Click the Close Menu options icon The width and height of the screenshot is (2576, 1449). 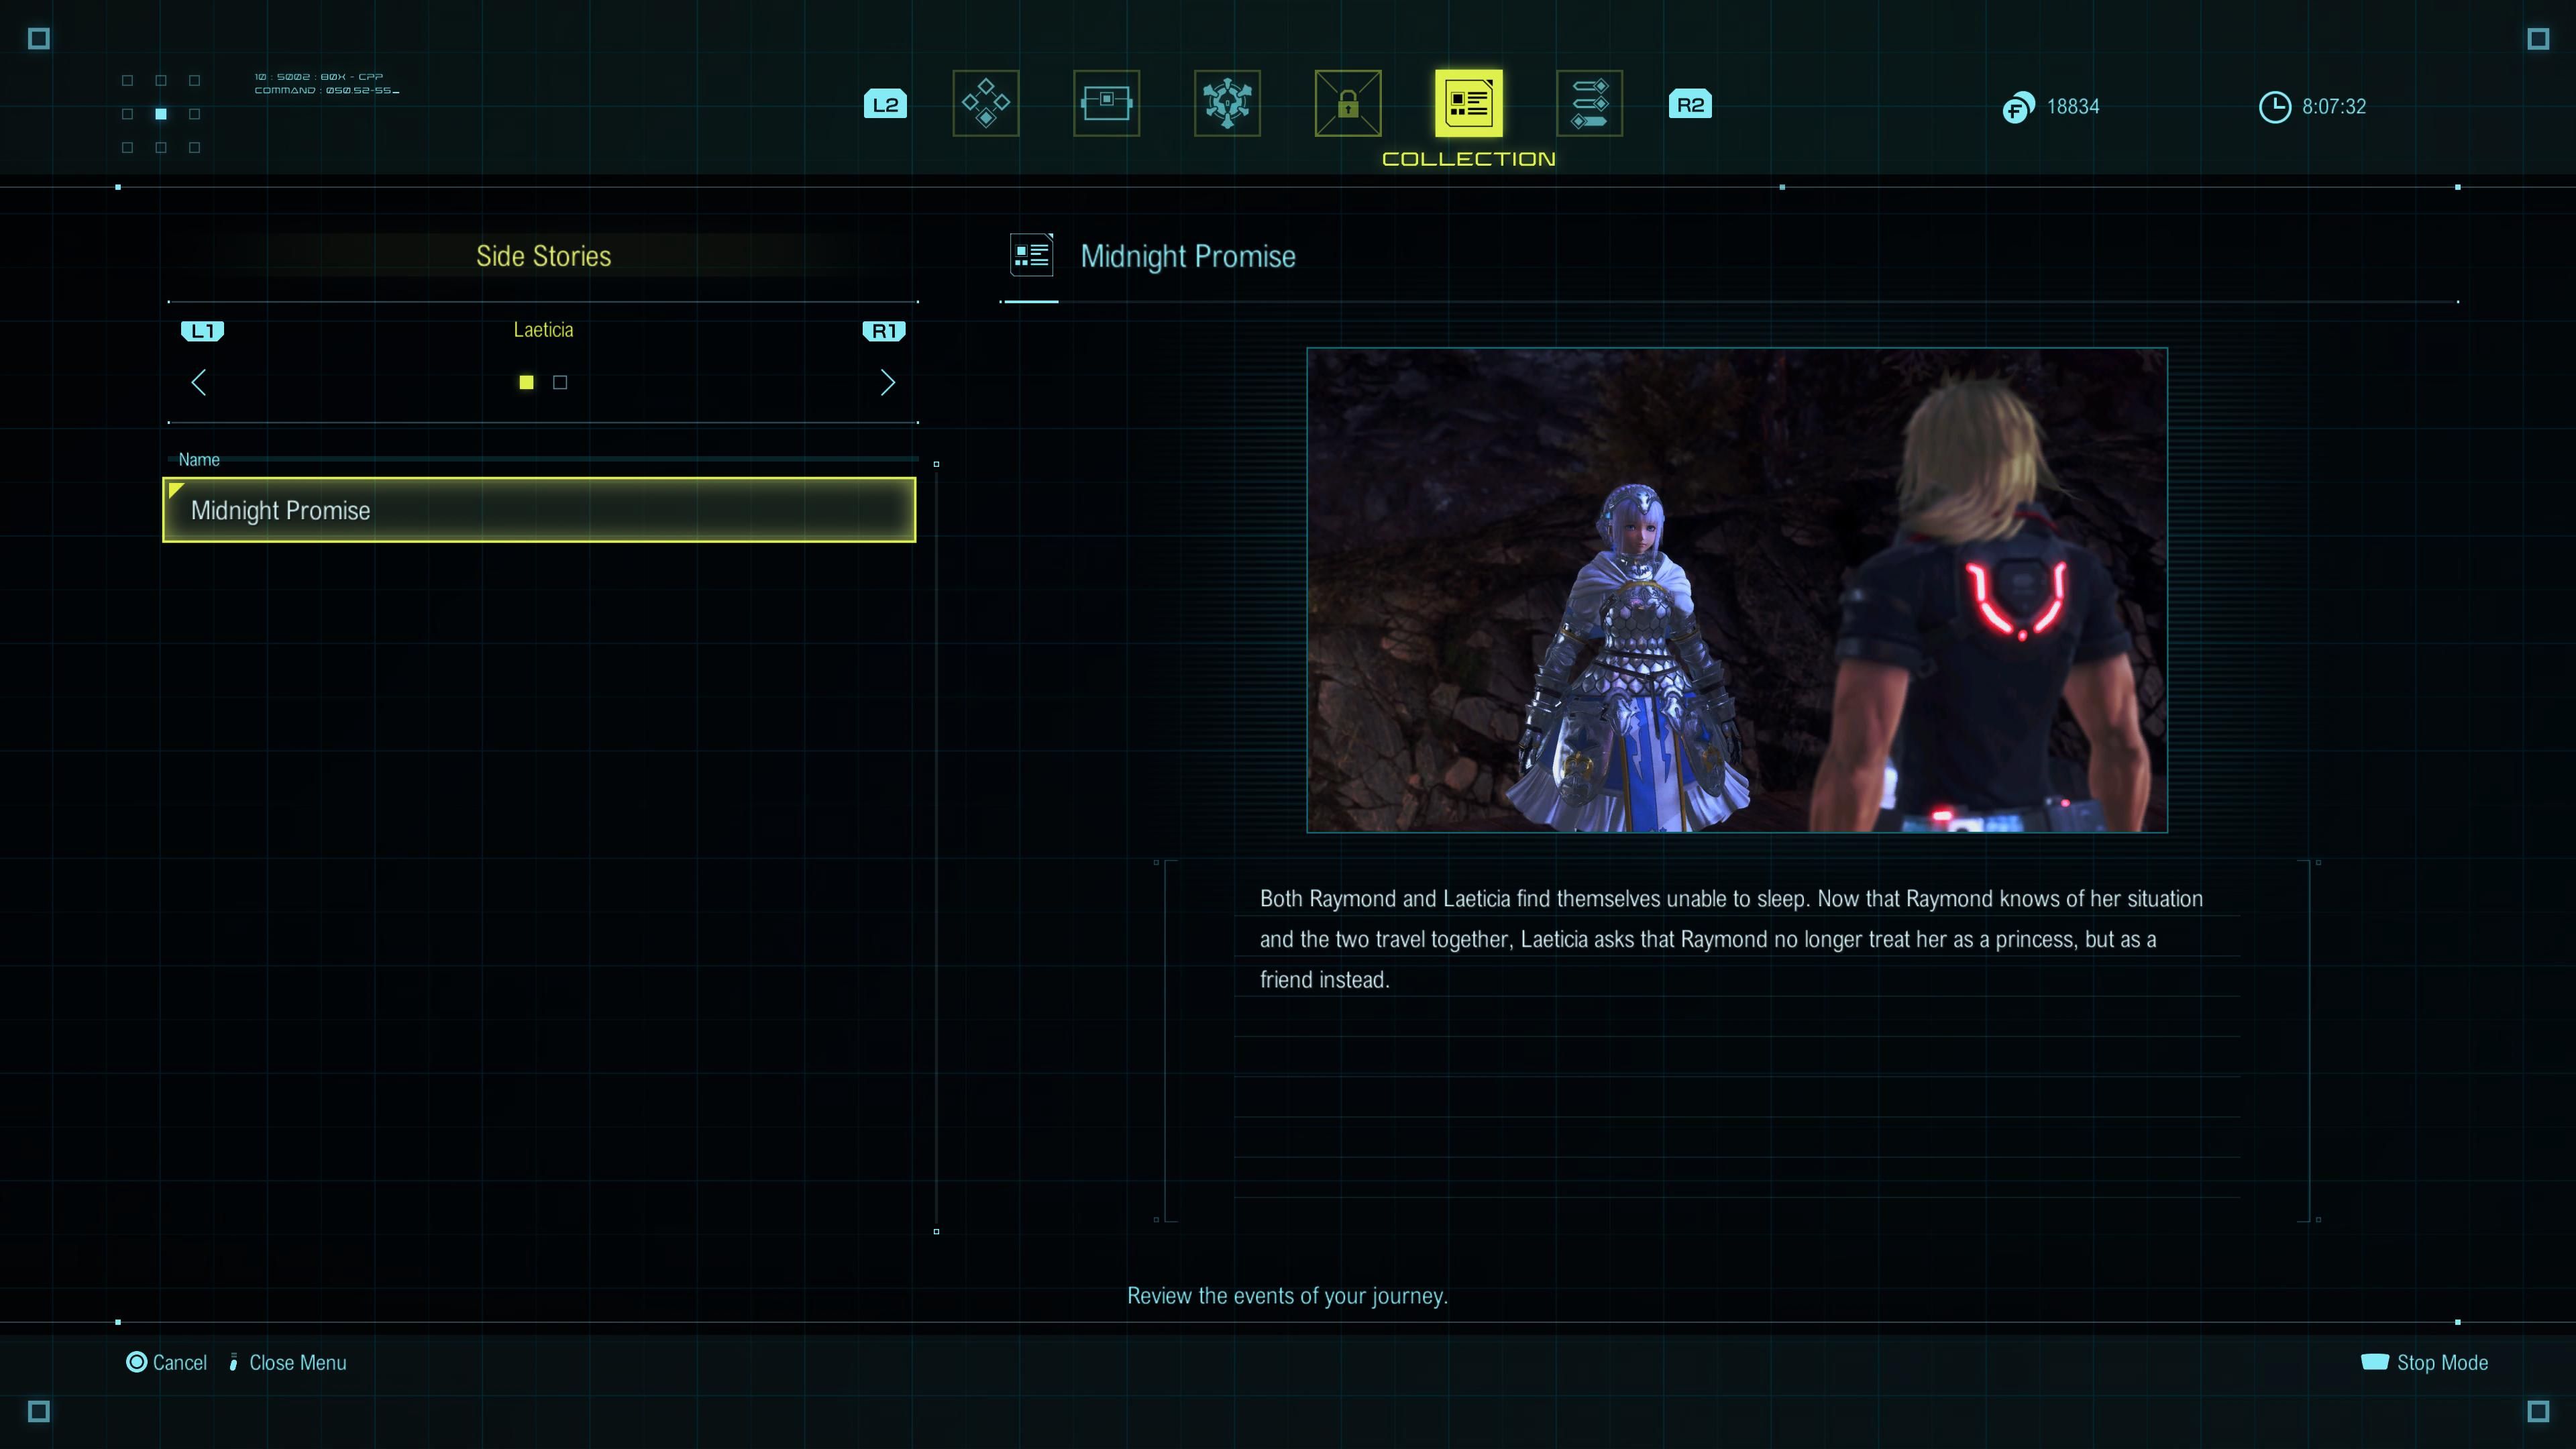(233, 1362)
